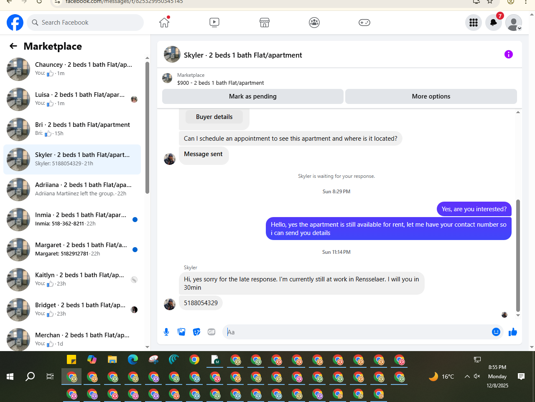
Task: Click the chat messages scrollbar
Action: [x=518, y=255]
